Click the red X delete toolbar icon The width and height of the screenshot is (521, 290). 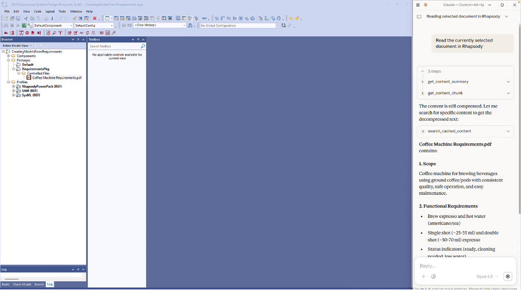[x=95, y=18]
